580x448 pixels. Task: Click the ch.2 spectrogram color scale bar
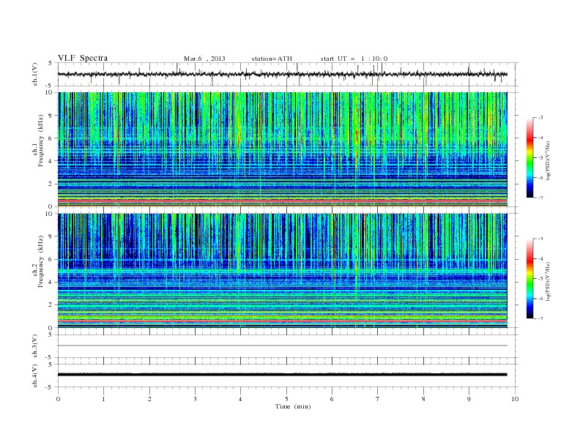point(530,279)
